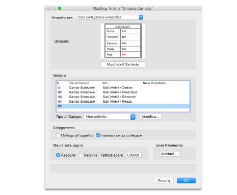Select variable row 04 Prezzo
237x195 pixels.
(x=123, y=102)
